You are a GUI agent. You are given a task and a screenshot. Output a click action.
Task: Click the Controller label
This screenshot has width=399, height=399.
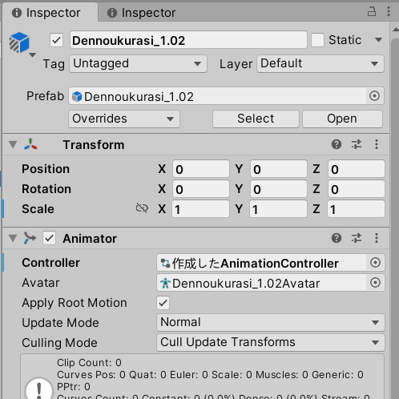[50, 263]
